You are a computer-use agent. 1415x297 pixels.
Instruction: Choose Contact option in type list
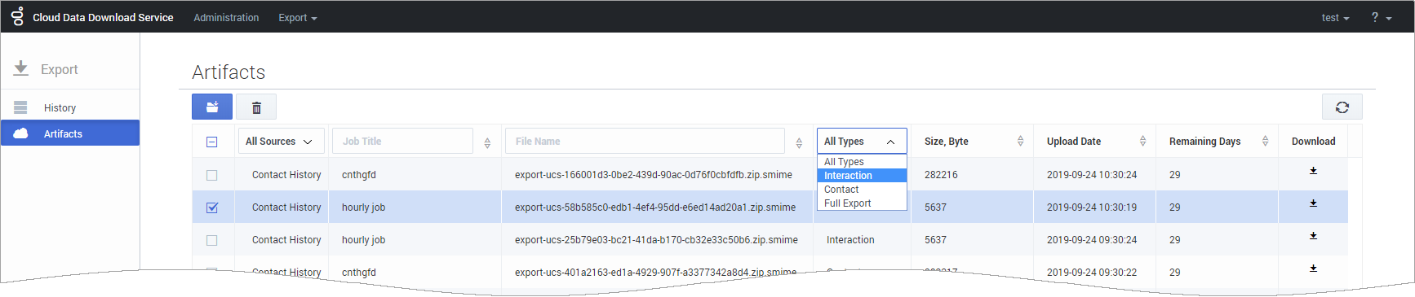862,190
